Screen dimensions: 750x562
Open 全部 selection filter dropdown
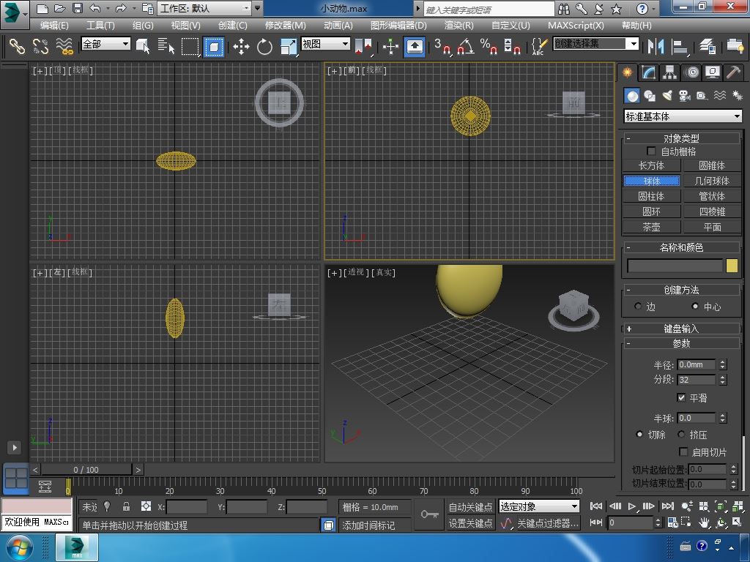(x=105, y=44)
